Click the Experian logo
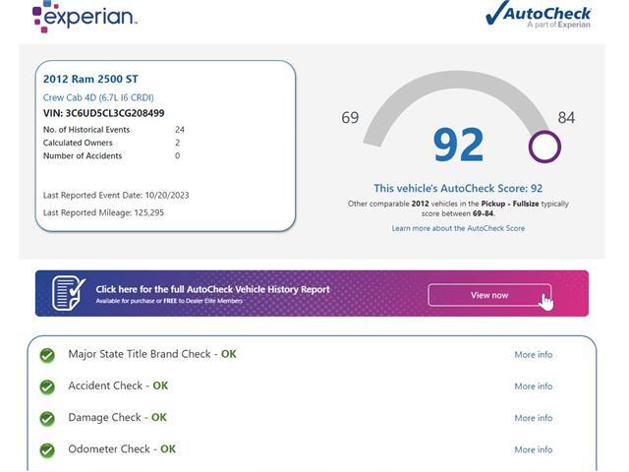 [85, 17]
